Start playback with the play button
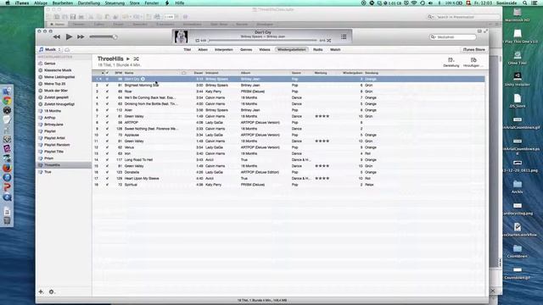Screen dimensions: 543x305 click(69, 36)
